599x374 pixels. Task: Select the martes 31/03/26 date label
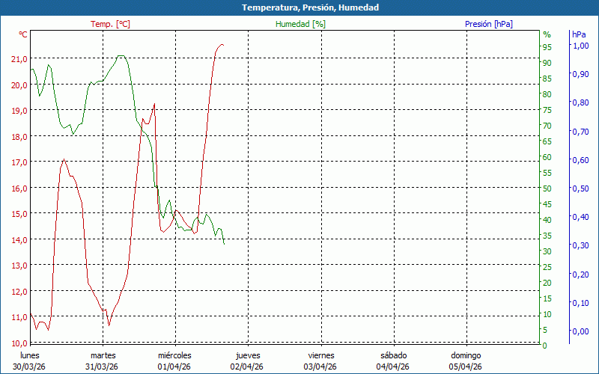click(102, 361)
